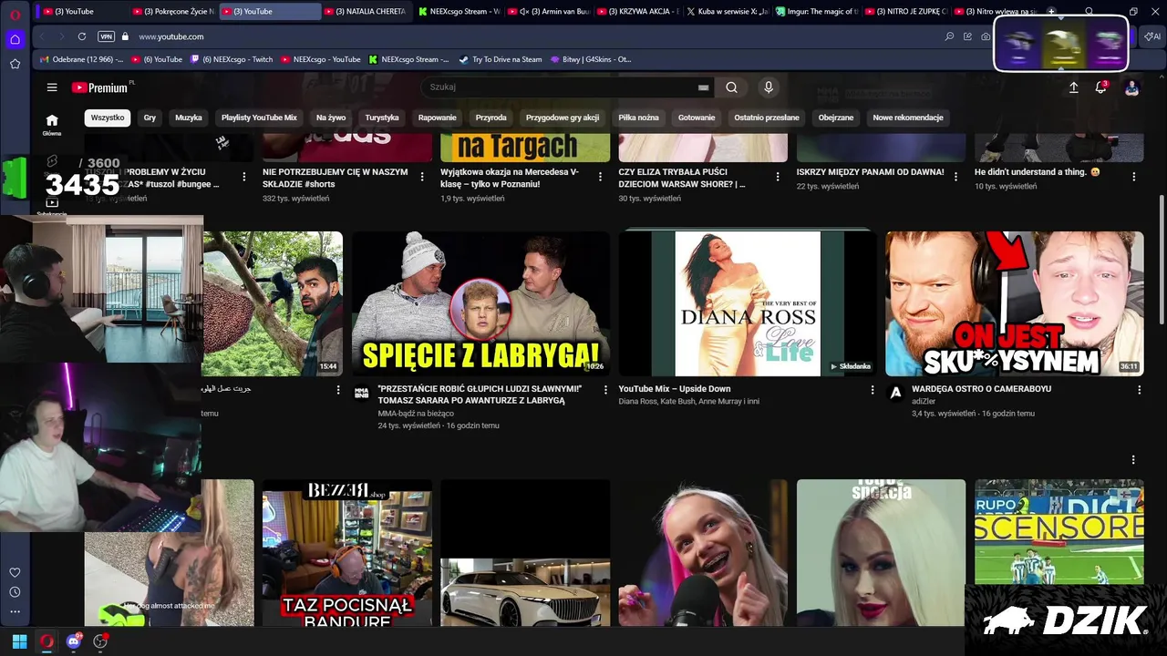Open the bookmarks star in Opera sidebar

pyautogui.click(x=15, y=64)
